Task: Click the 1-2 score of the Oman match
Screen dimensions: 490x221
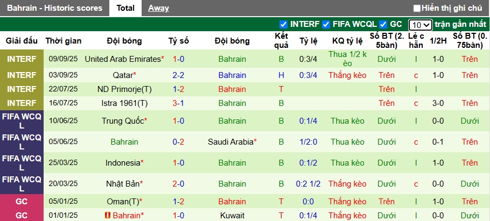Action: tap(179, 202)
